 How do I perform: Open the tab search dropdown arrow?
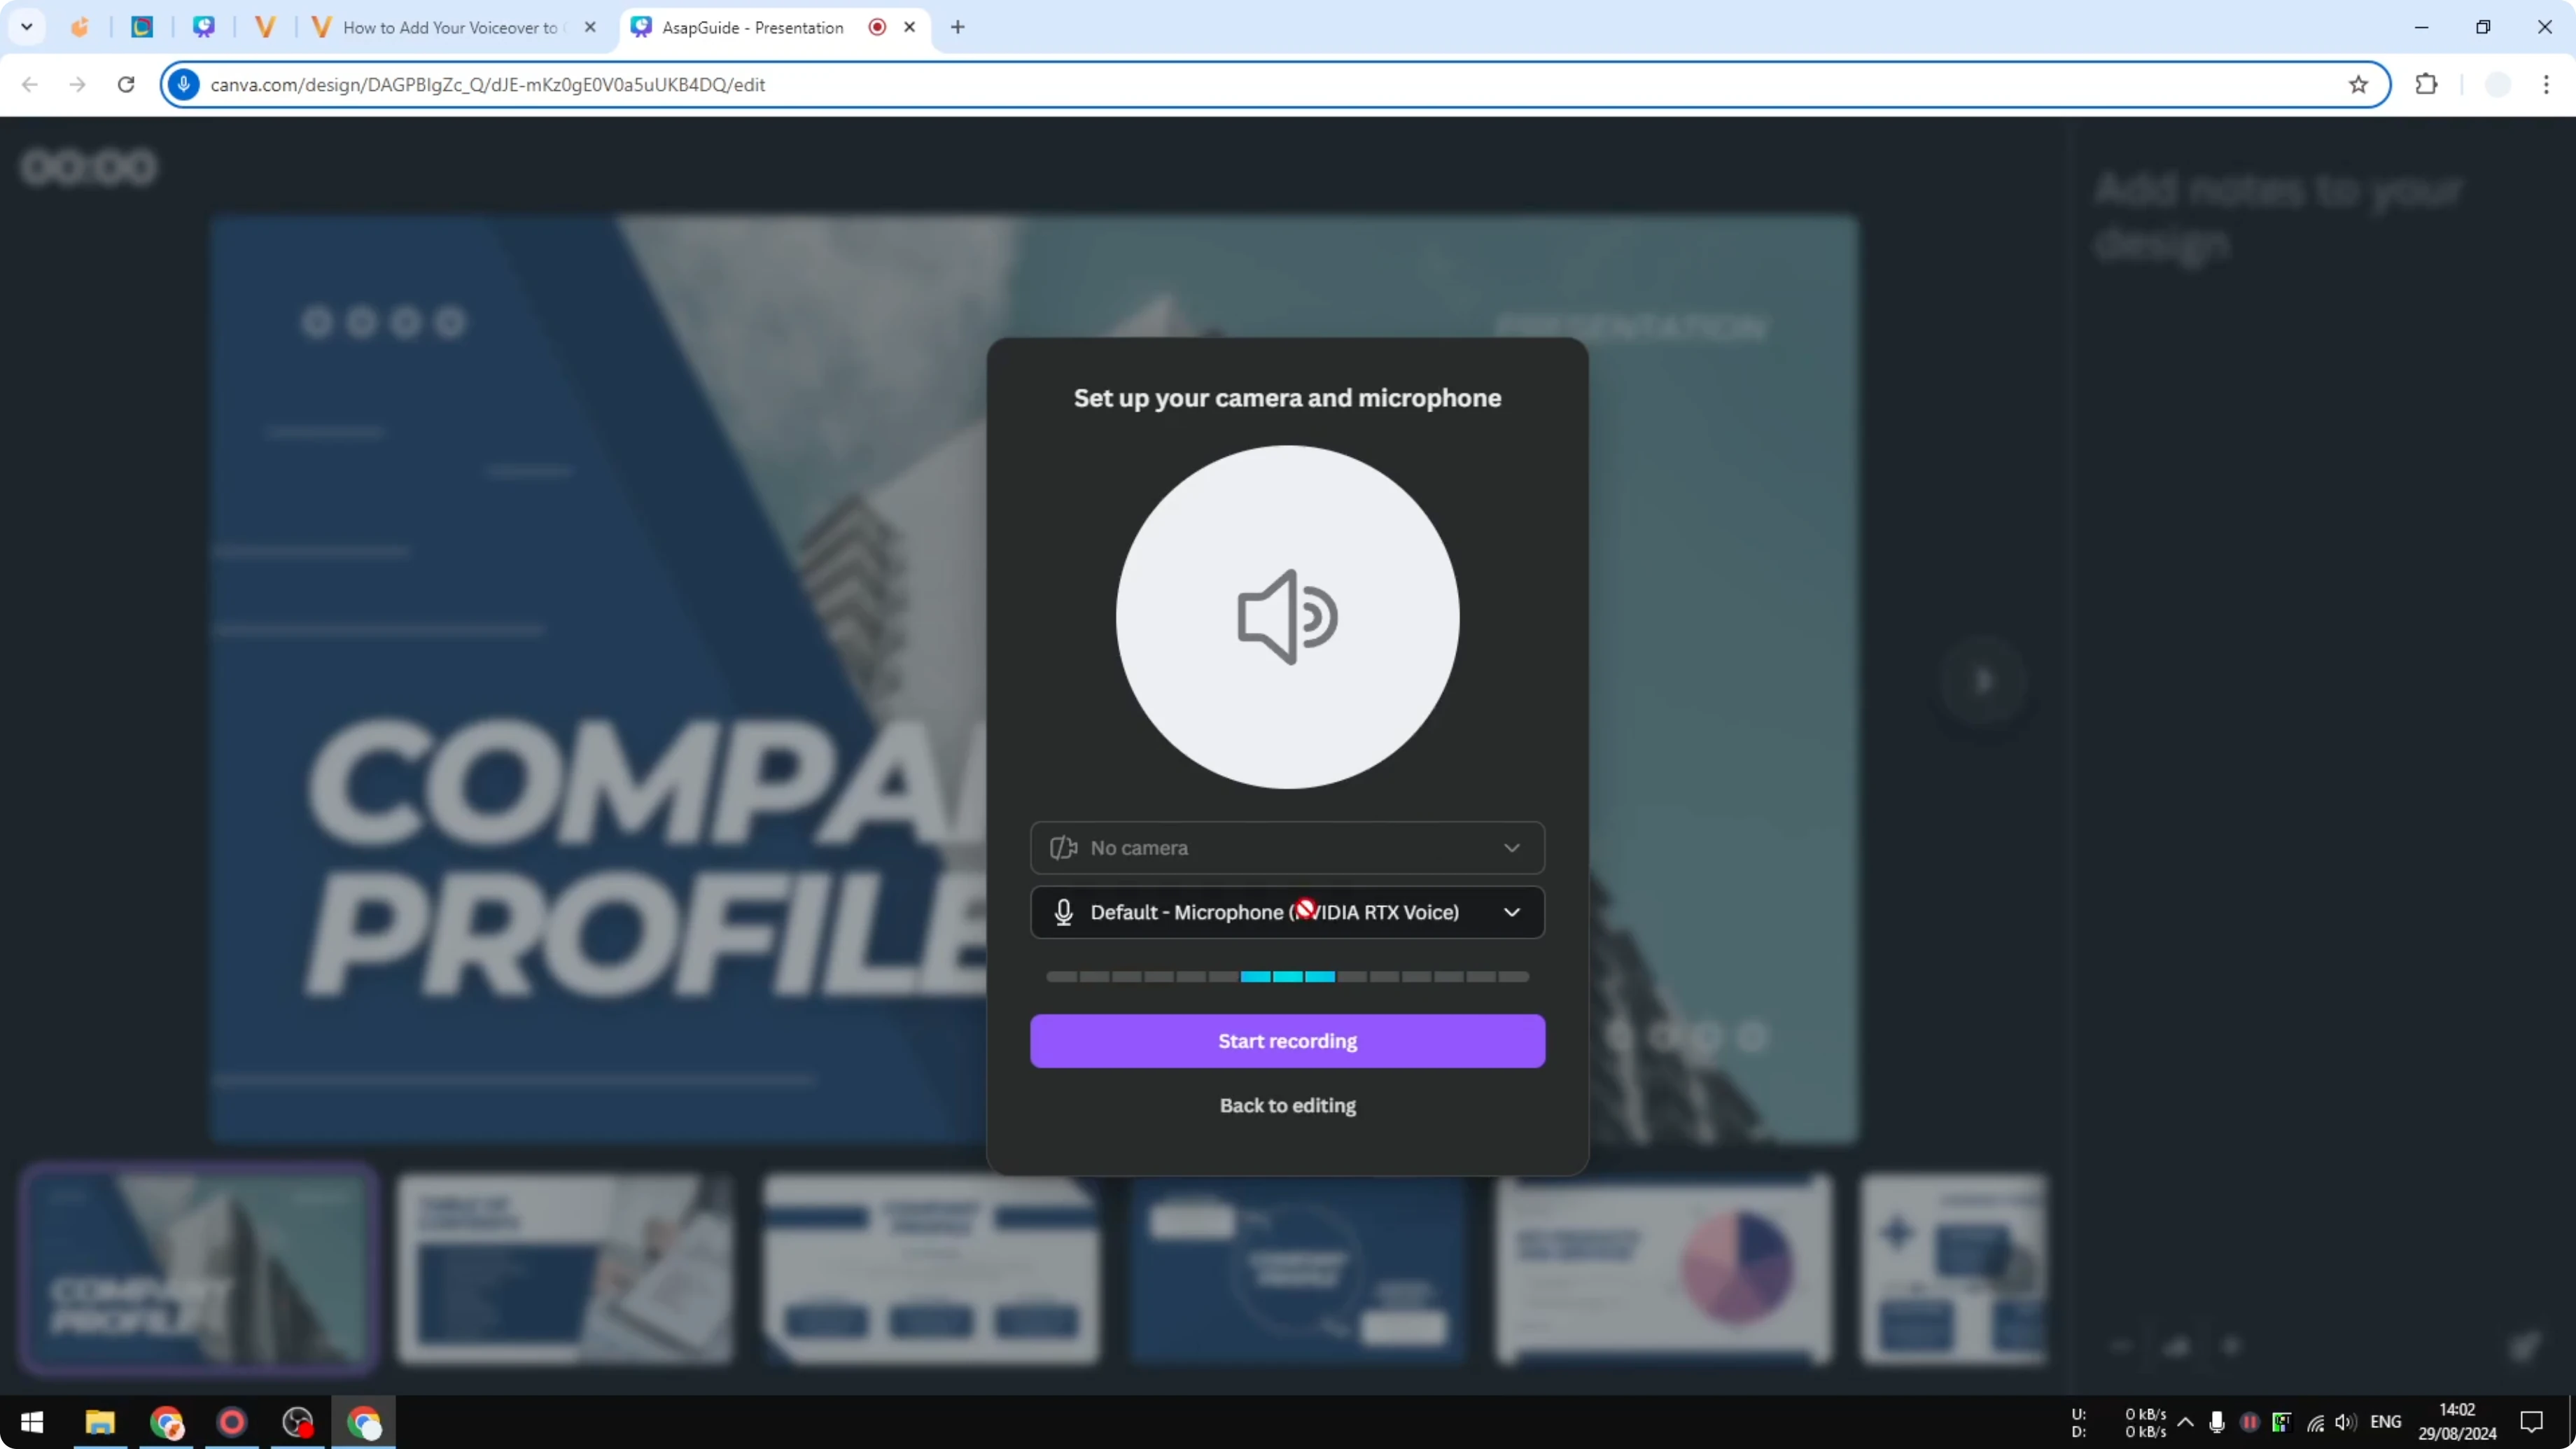point(27,27)
